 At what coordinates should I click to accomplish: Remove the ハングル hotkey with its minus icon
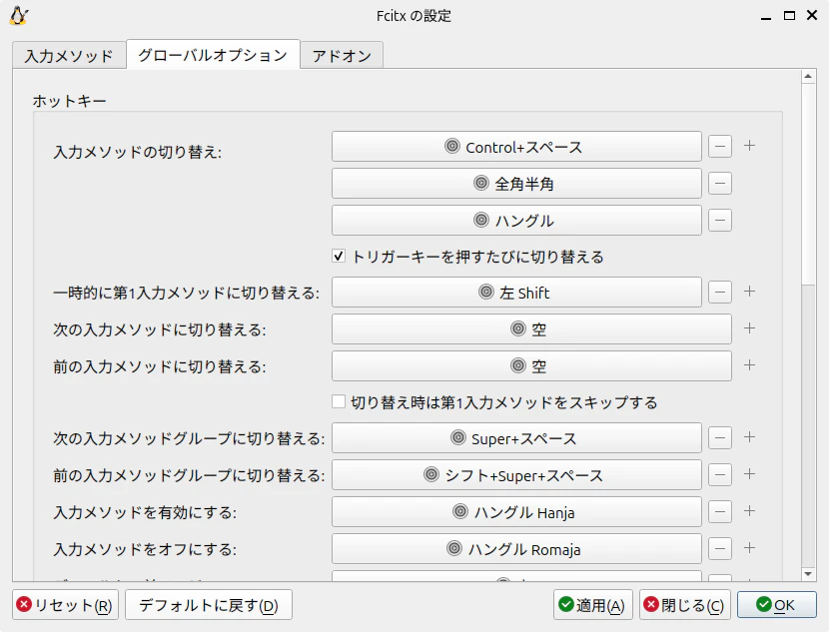720,221
